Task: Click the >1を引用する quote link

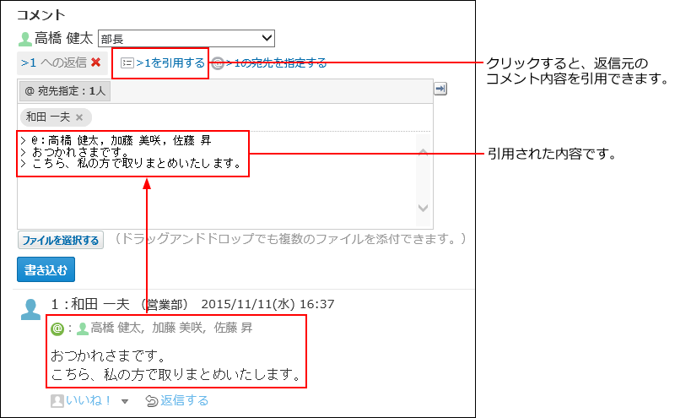Action: pyautogui.click(x=170, y=63)
